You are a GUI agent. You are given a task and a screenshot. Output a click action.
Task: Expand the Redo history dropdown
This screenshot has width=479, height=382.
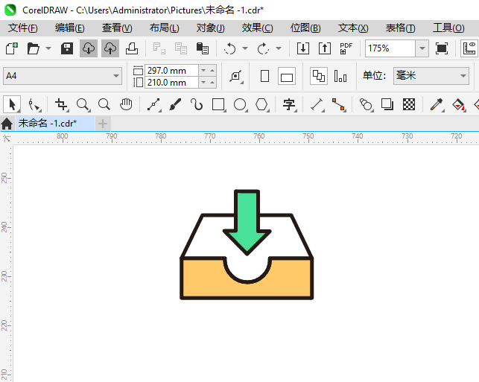click(x=279, y=48)
